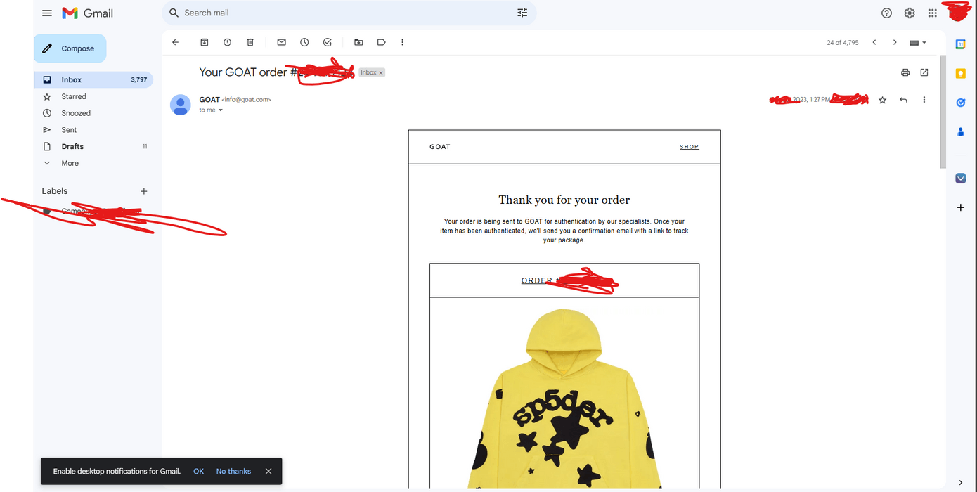Open the Sent folder
977x492 pixels.
coord(69,130)
